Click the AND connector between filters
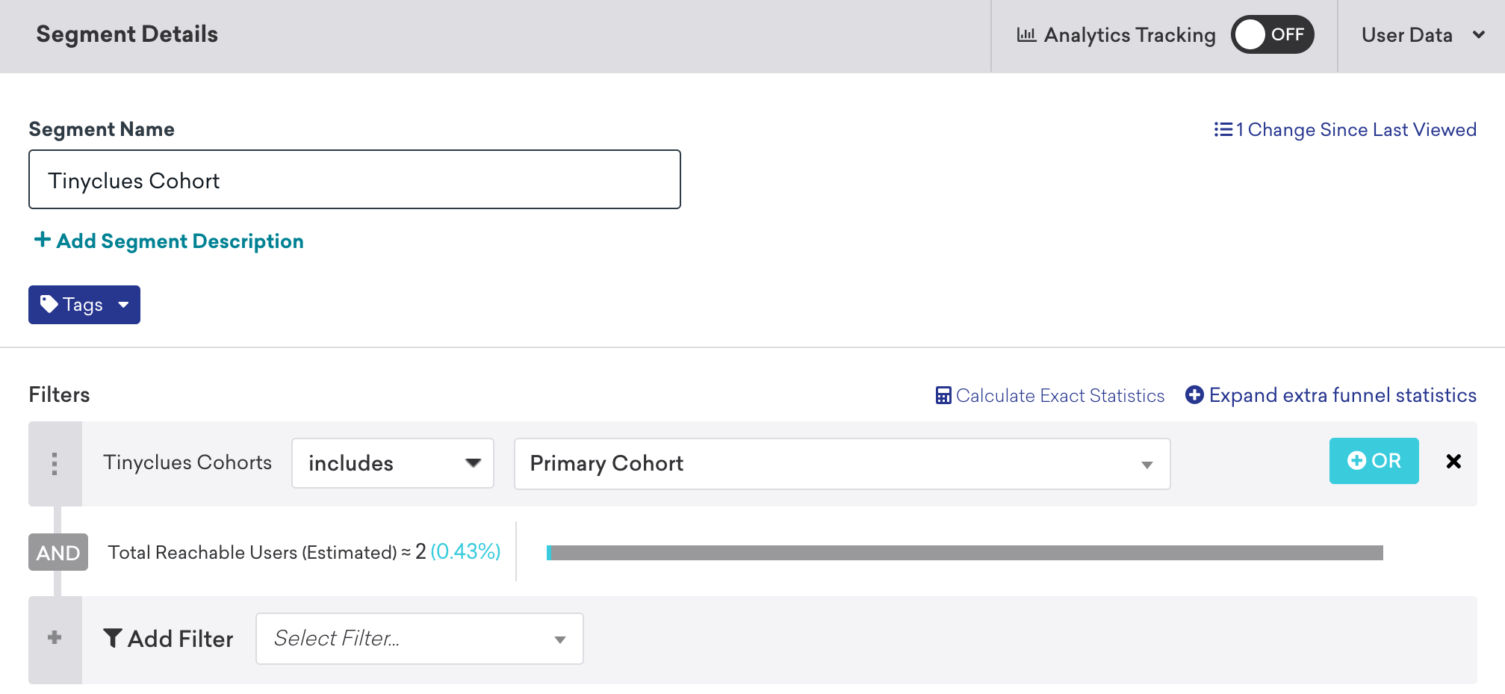 tap(58, 552)
